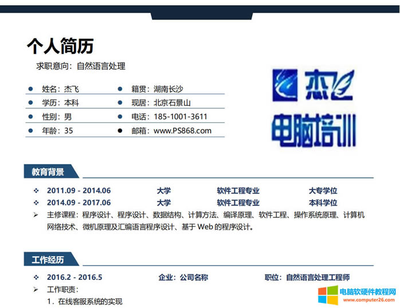Click the arrow bullet before 工作职责
This screenshot has height=308, width=400.
[x=36, y=290]
